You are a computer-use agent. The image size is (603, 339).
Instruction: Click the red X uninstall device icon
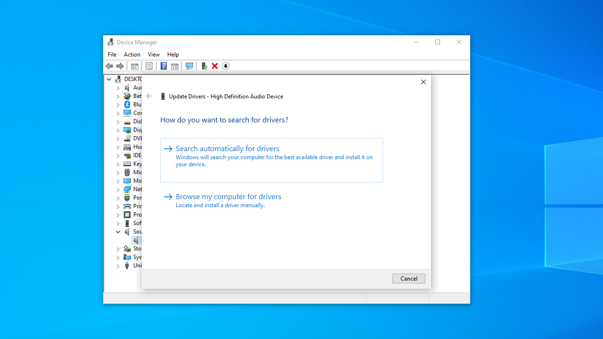click(215, 66)
